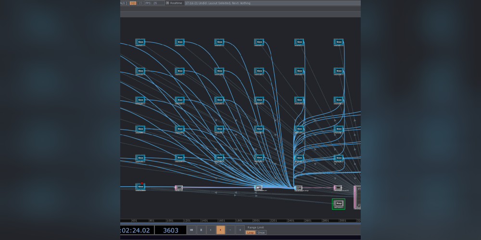
Task: Select the pink-edged node above the Rep node
Action: [338, 188]
